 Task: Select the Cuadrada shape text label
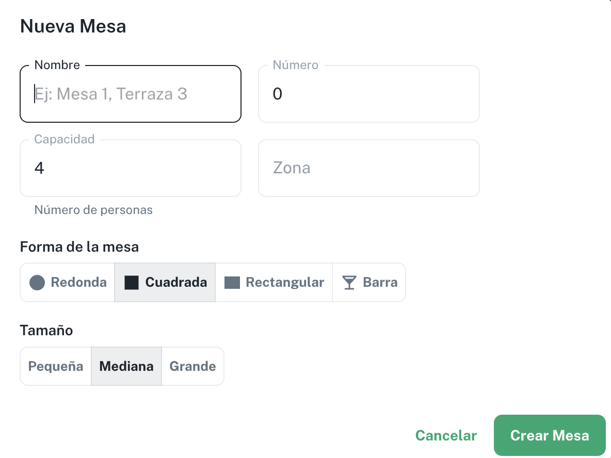[x=176, y=283]
